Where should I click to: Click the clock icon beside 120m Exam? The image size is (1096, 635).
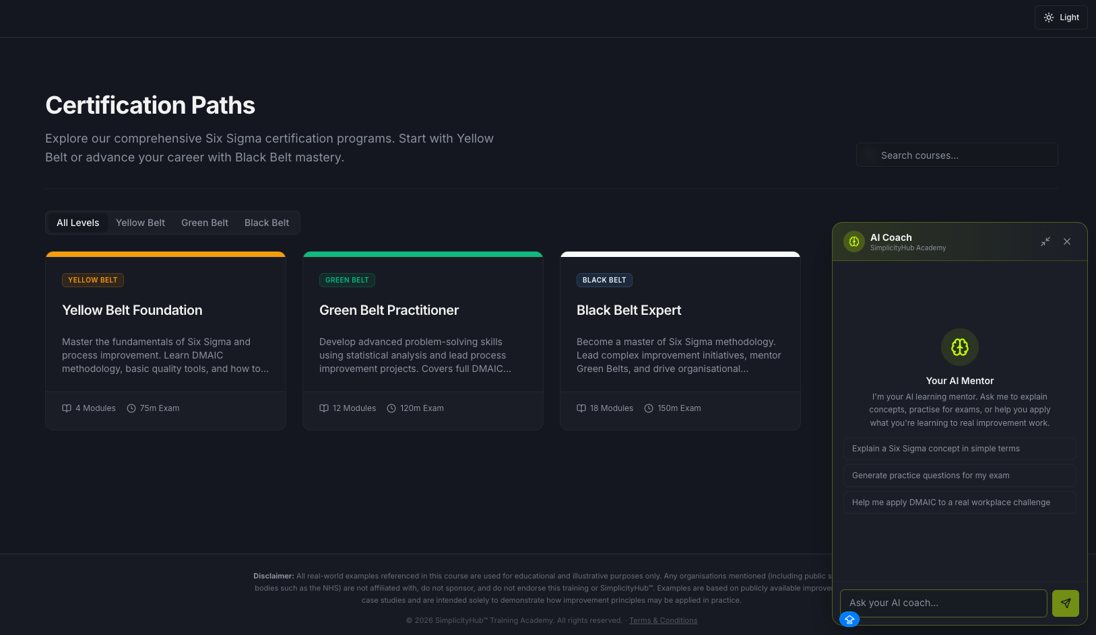point(391,408)
